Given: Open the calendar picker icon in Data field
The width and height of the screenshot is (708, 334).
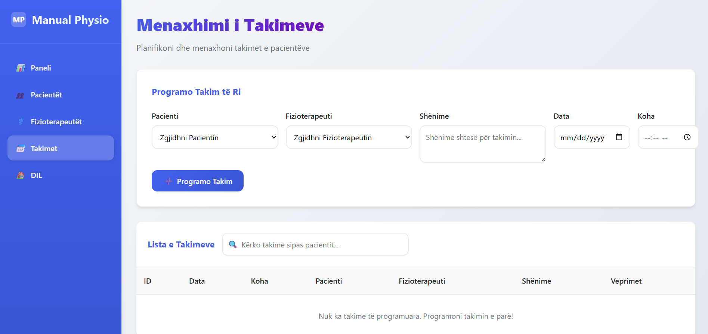Looking at the screenshot, I should [x=619, y=137].
